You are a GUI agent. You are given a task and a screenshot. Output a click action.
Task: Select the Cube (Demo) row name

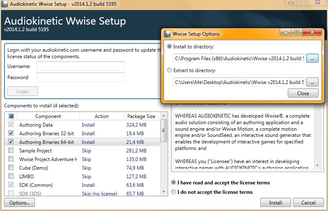click(x=34, y=168)
